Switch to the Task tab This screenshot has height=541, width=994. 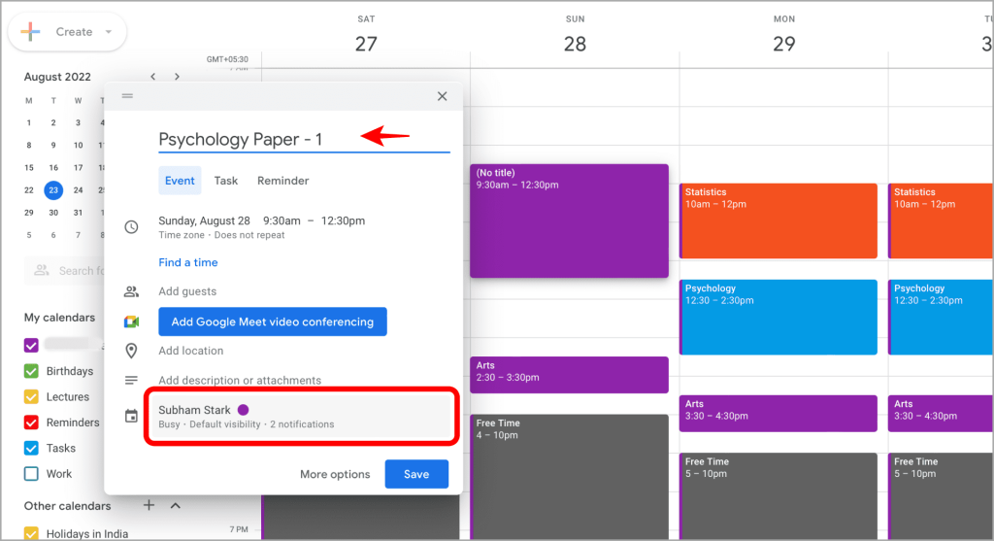coord(225,181)
